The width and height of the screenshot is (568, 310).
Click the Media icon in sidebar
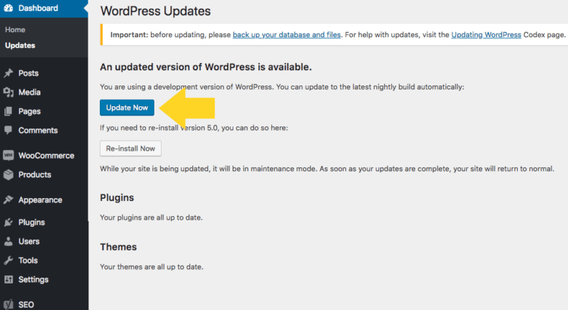pos(9,92)
